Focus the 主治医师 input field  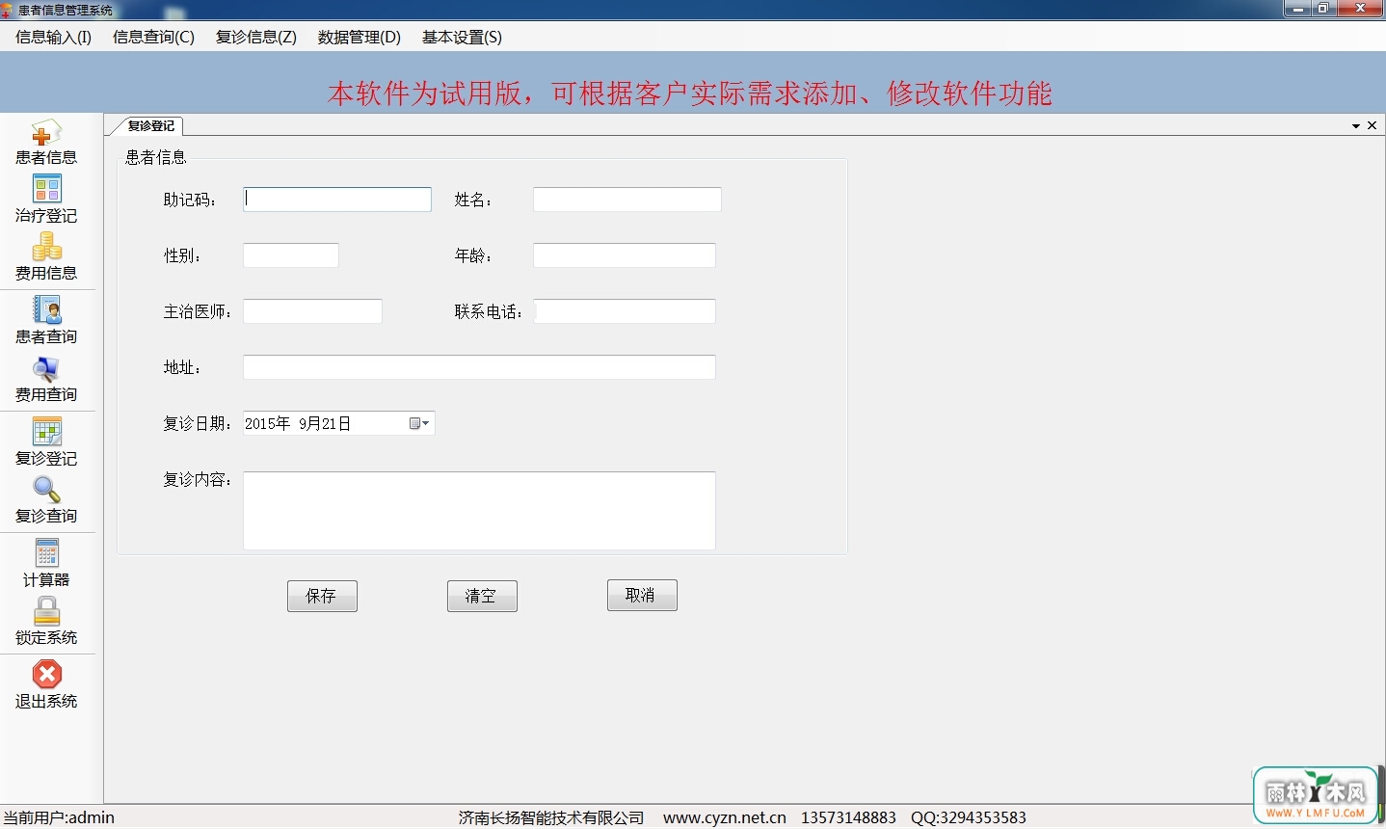point(312,311)
